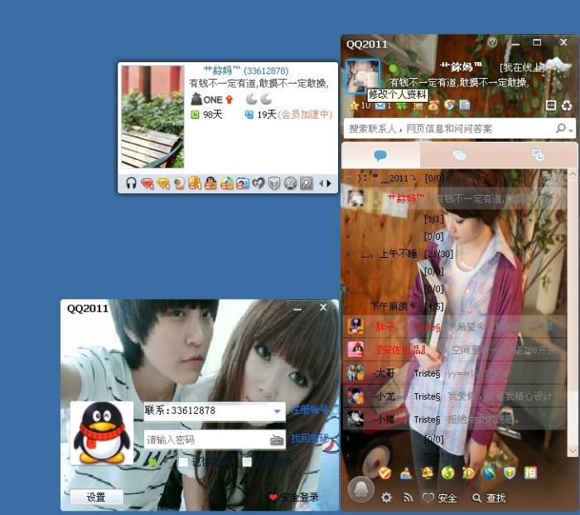Show next badges with the right arrow

[x=329, y=183]
